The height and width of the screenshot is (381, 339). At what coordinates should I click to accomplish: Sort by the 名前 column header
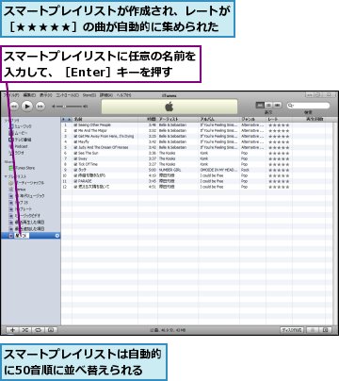coord(105,119)
